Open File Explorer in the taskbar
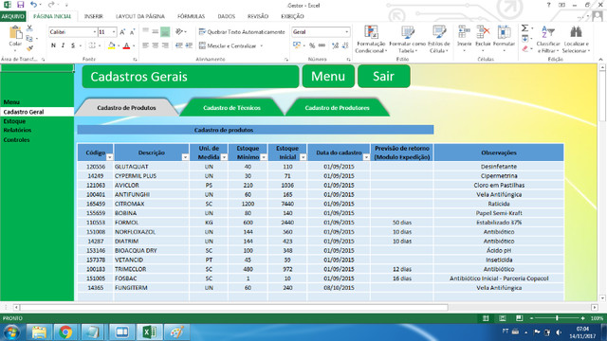 [39, 332]
